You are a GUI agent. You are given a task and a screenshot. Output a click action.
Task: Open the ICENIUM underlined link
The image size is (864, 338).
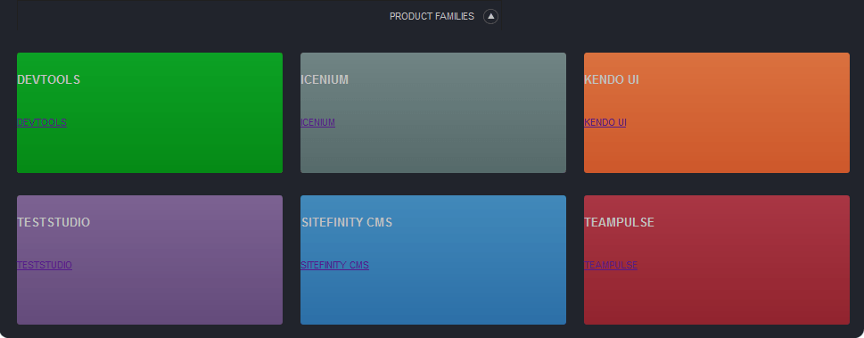(317, 122)
